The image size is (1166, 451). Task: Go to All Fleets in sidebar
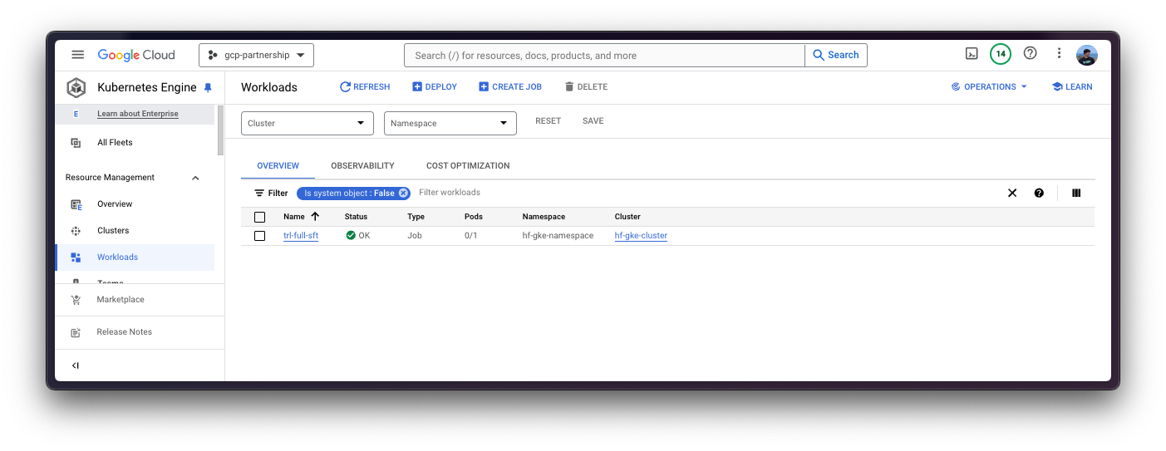click(115, 143)
